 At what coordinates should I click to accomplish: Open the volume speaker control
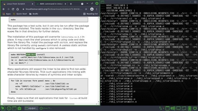[173, 108]
